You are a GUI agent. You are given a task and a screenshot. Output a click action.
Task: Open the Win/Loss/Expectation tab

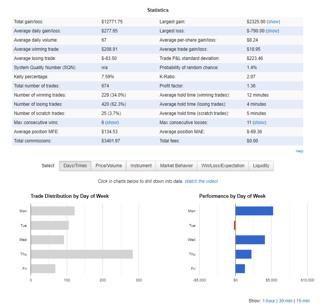click(x=223, y=166)
